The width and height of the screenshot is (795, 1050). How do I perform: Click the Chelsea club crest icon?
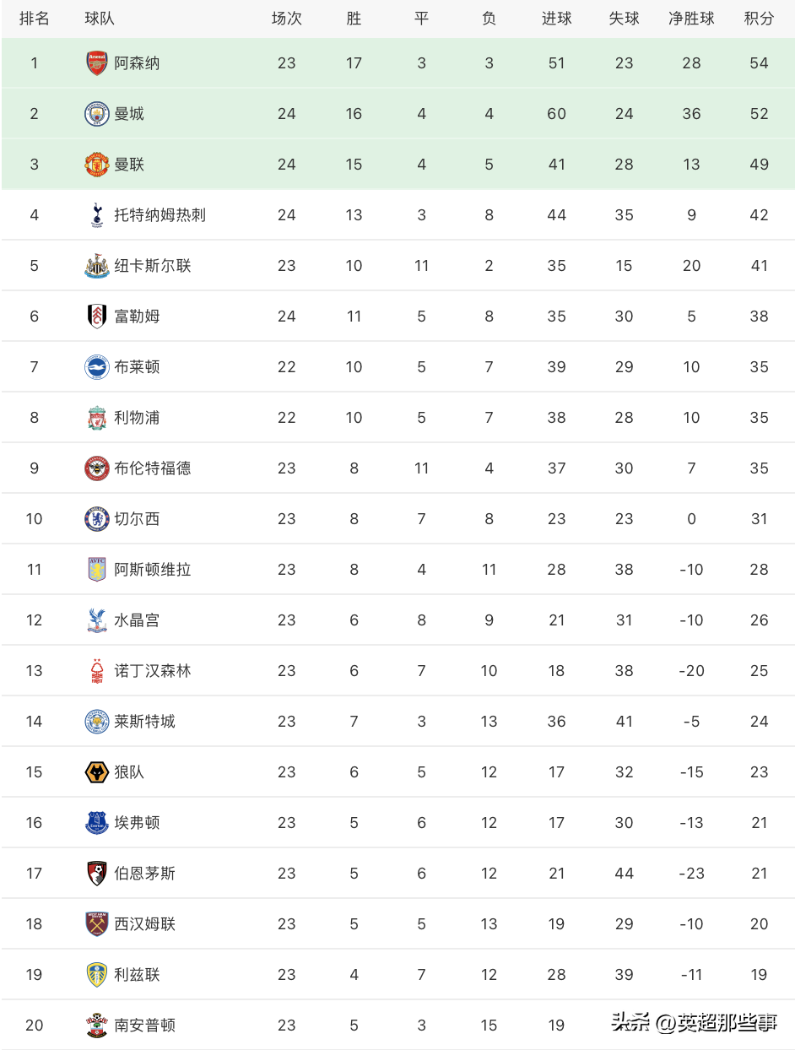pyautogui.click(x=97, y=519)
